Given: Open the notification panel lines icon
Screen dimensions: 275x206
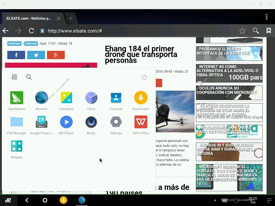Looking at the screenshot, I should click(x=269, y=200).
